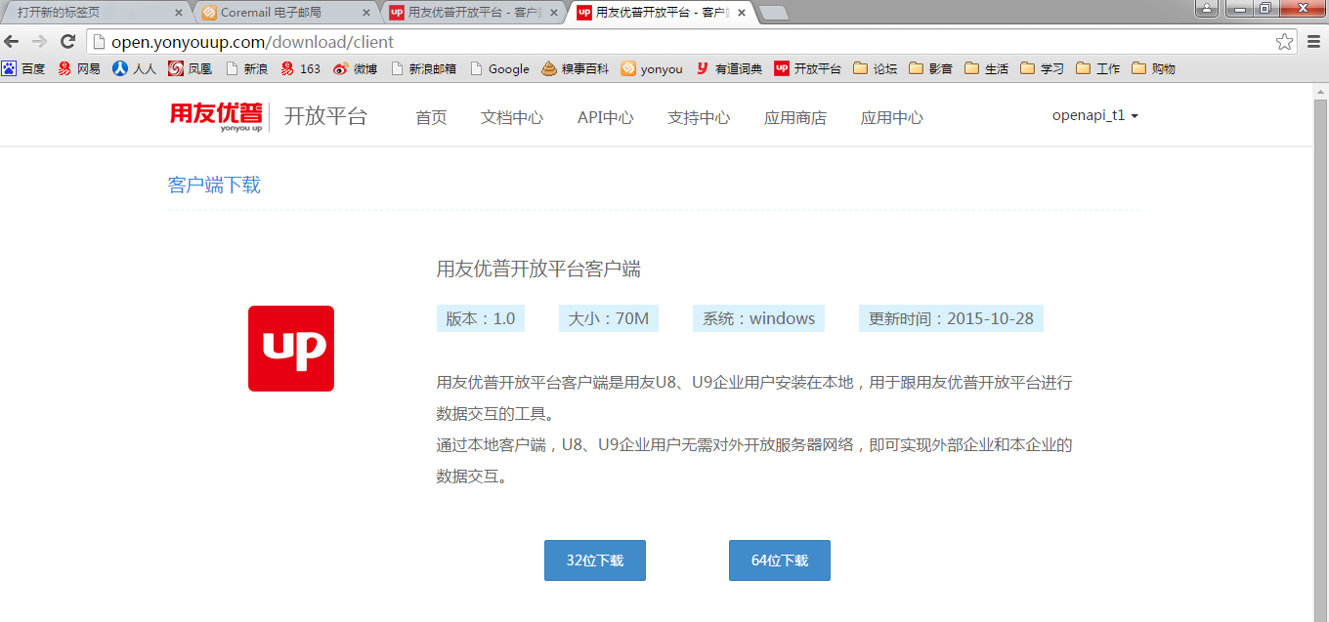Click the 用友优普开放平台客户端 title
Screen dimensions: 1329x622
point(538,270)
